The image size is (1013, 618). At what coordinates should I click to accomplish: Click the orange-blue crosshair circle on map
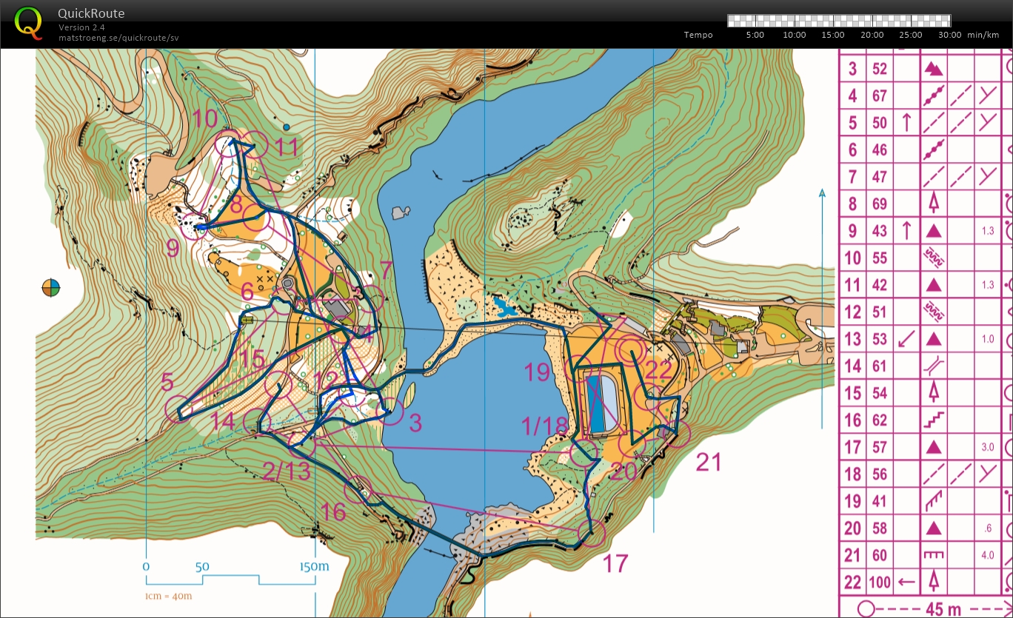tap(51, 288)
